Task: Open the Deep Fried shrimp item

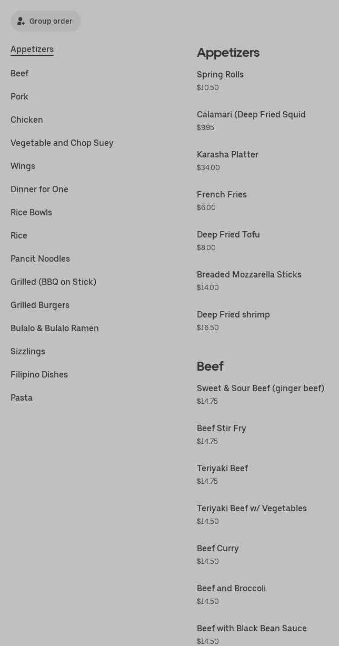Action: [233, 315]
